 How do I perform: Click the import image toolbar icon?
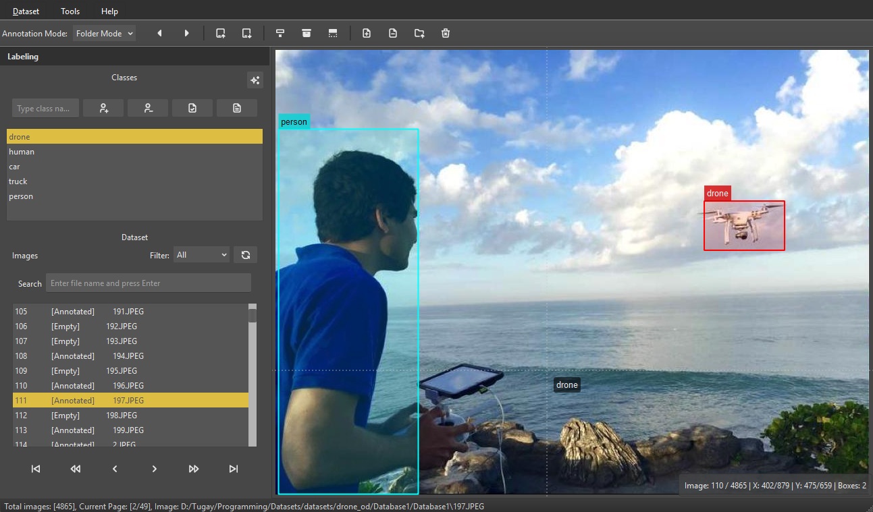[x=221, y=32]
